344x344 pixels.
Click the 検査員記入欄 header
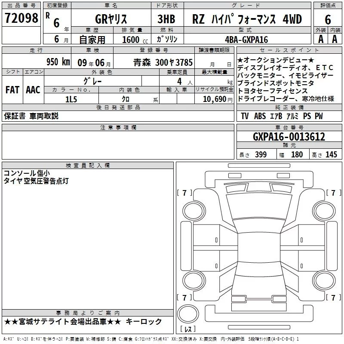88,166
